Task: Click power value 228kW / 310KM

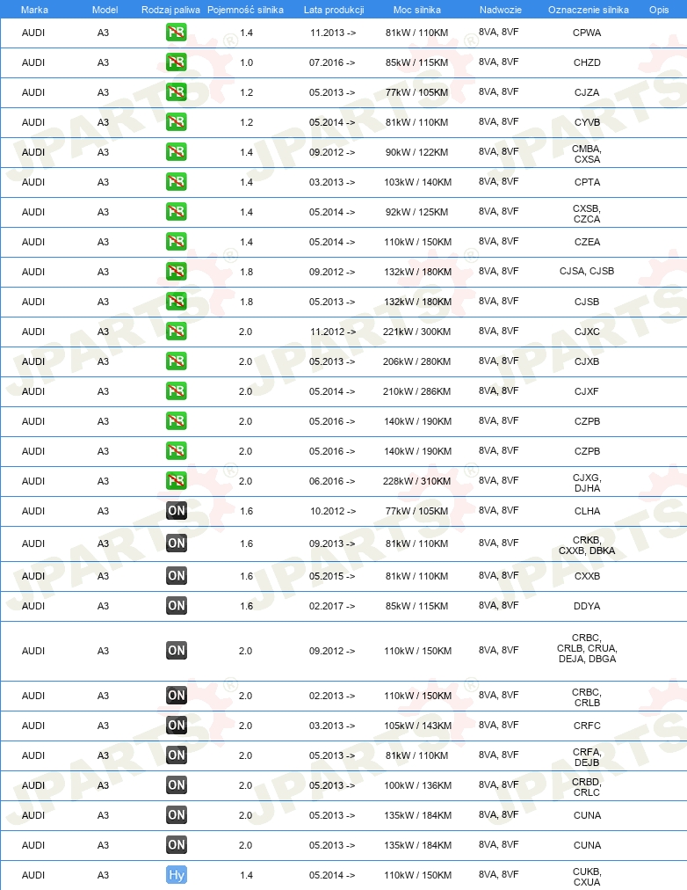Action: tap(416, 481)
